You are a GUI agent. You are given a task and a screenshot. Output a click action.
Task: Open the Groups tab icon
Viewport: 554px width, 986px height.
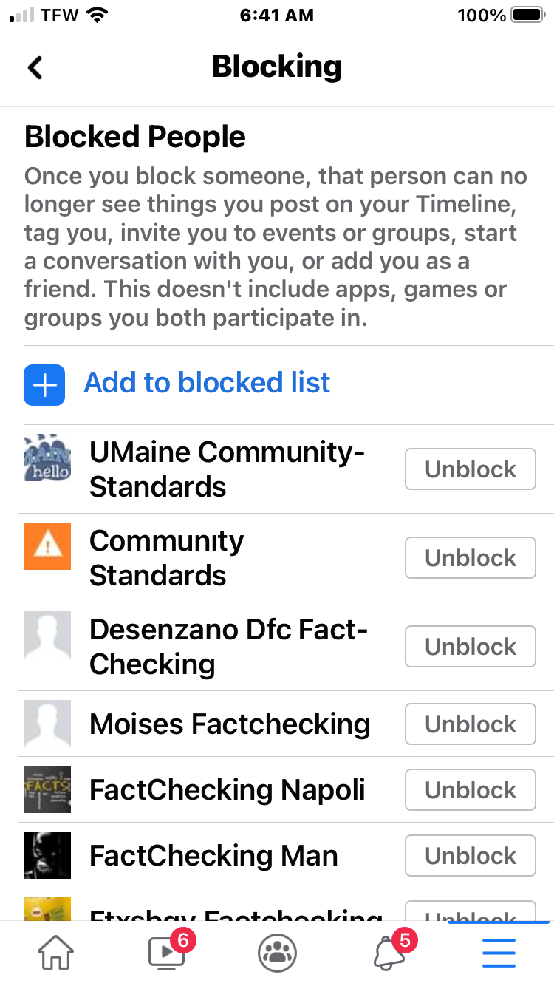277,953
